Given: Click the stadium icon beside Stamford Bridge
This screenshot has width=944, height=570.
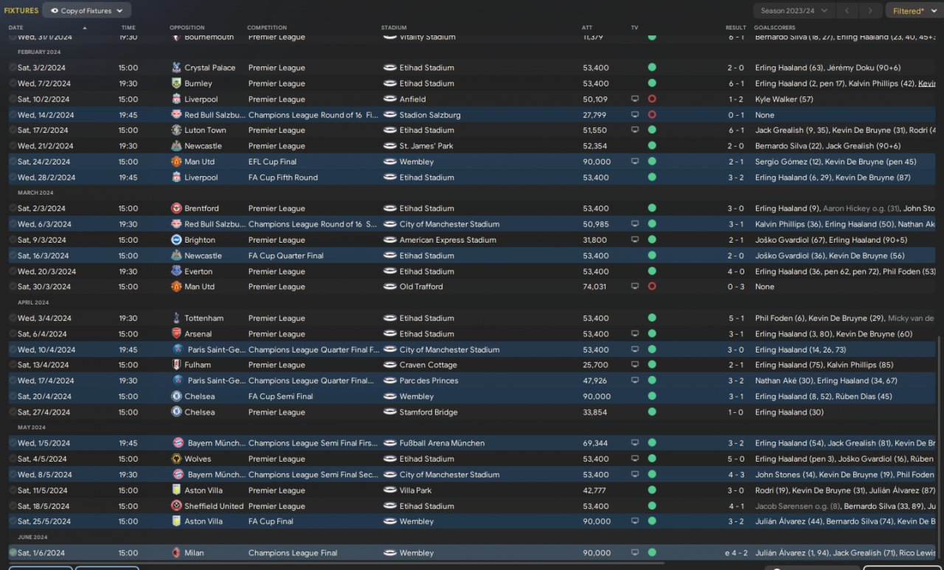Looking at the screenshot, I should coord(390,412).
